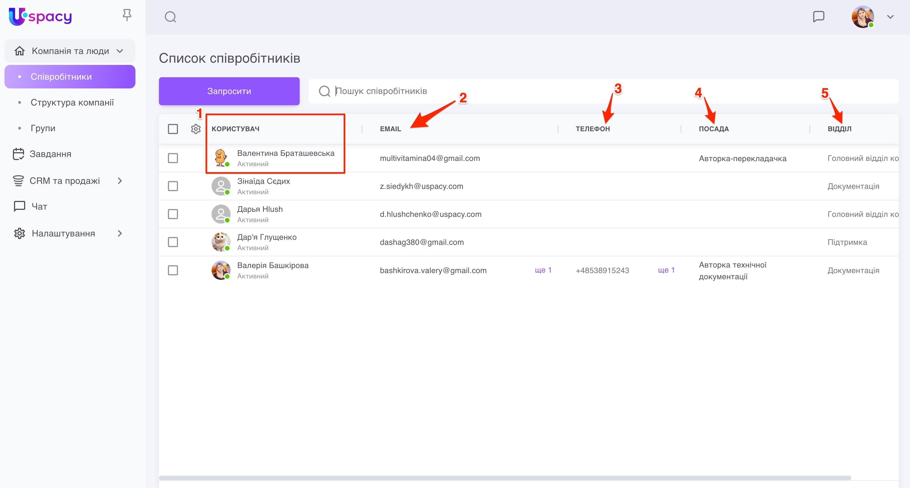The height and width of the screenshot is (488, 910).
Task: Click Авторка технічної документації position cell
Action: point(733,271)
